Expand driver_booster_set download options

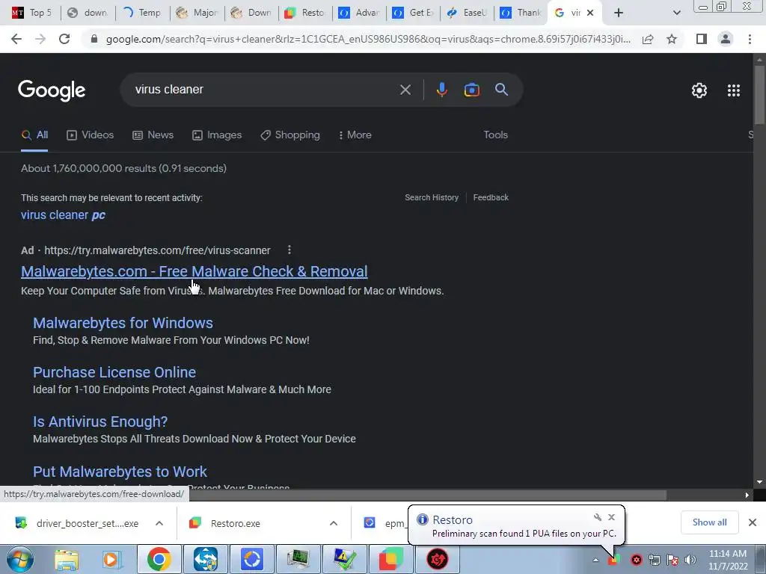159,523
